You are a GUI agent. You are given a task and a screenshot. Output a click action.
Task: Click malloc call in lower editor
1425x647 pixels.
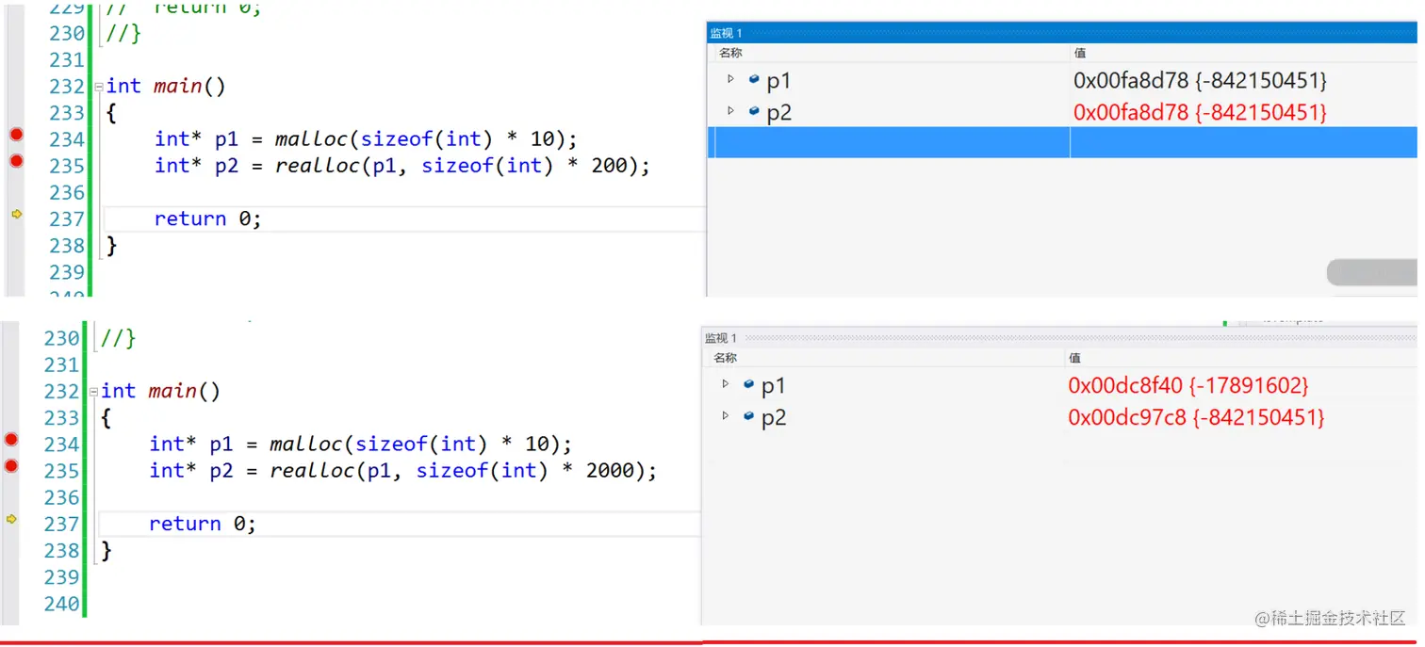coord(305,444)
